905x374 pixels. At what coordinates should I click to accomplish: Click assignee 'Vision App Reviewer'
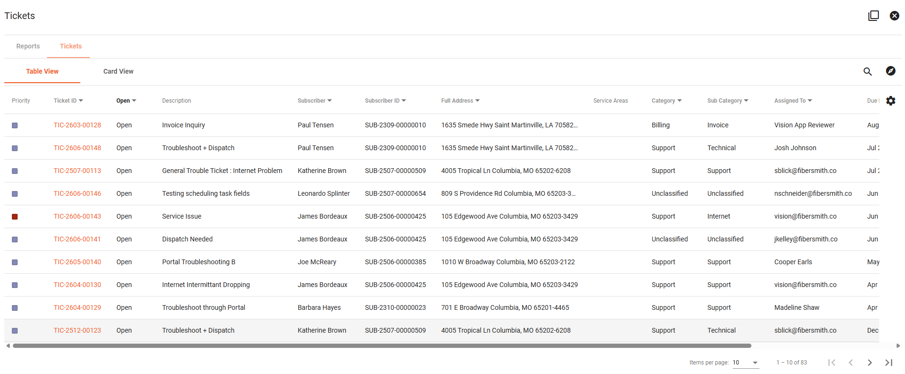click(805, 125)
